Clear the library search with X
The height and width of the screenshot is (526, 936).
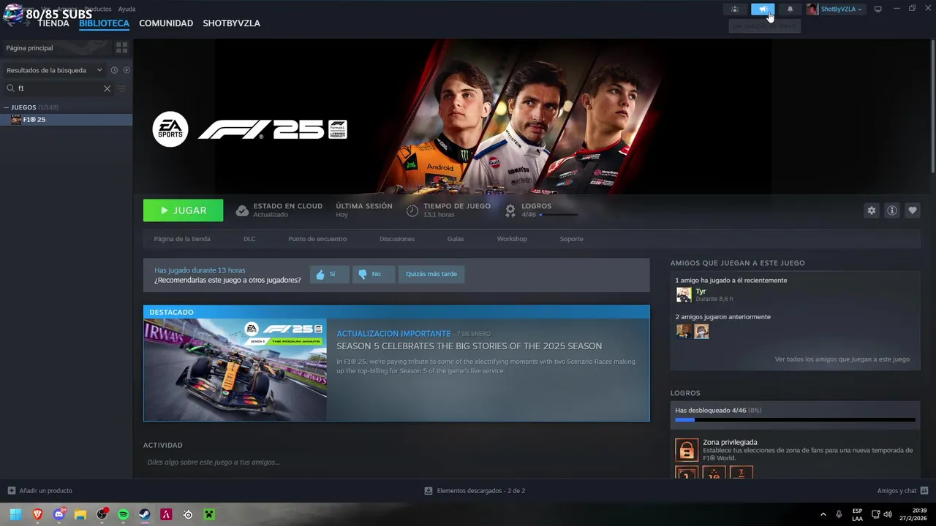[x=107, y=88]
